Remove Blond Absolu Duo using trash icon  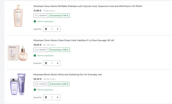coord(46,97)
